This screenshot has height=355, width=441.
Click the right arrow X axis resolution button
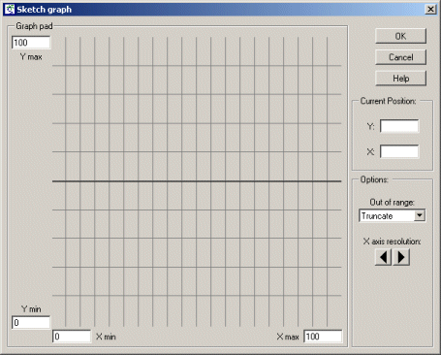point(401,257)
